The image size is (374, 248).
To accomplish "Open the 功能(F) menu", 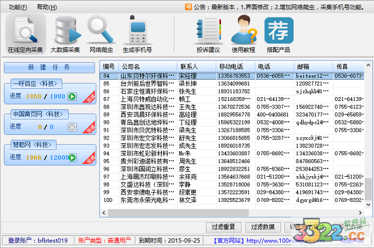I will (18, 7).
